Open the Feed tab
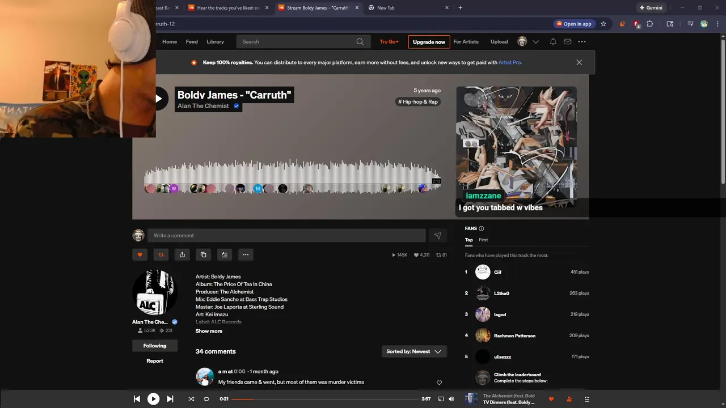726x408 pixels. pyautogui.click(x=192, y=41)
